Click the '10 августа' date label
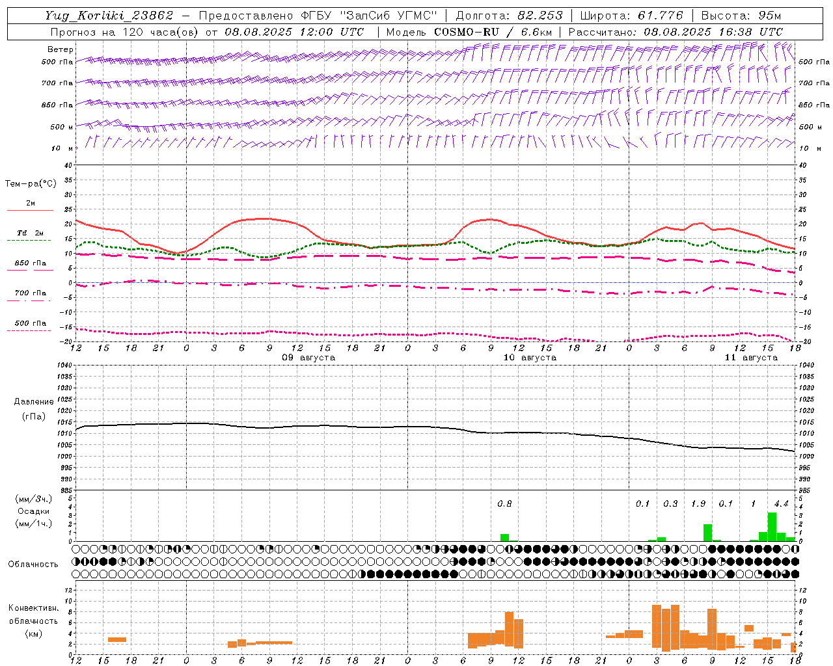Image resolution: width=833 pixels, height=666 pixels. point(530,358)
